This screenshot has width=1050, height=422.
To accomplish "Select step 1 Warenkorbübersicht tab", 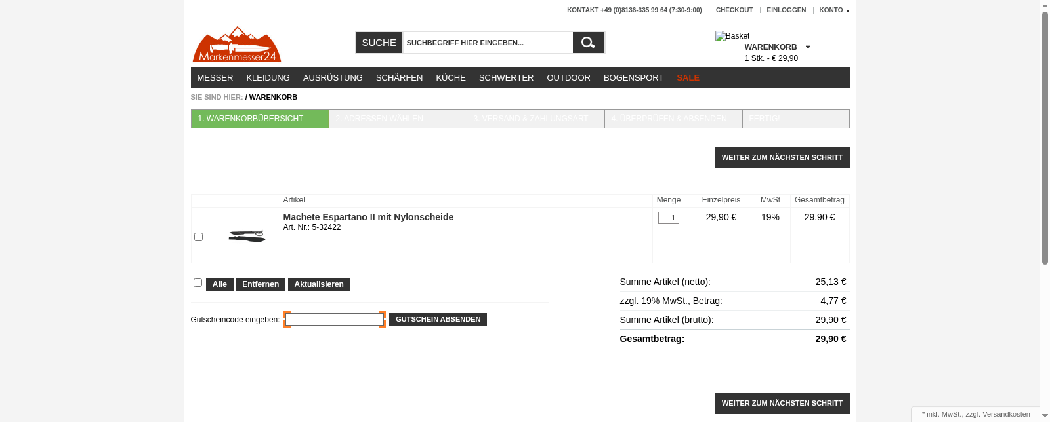I will tap(260, 119).
